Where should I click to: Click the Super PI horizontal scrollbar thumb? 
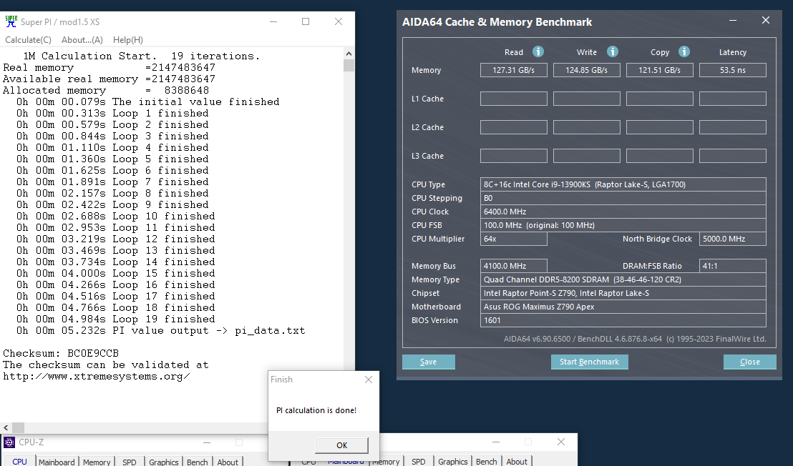click(x=18, y=427)
